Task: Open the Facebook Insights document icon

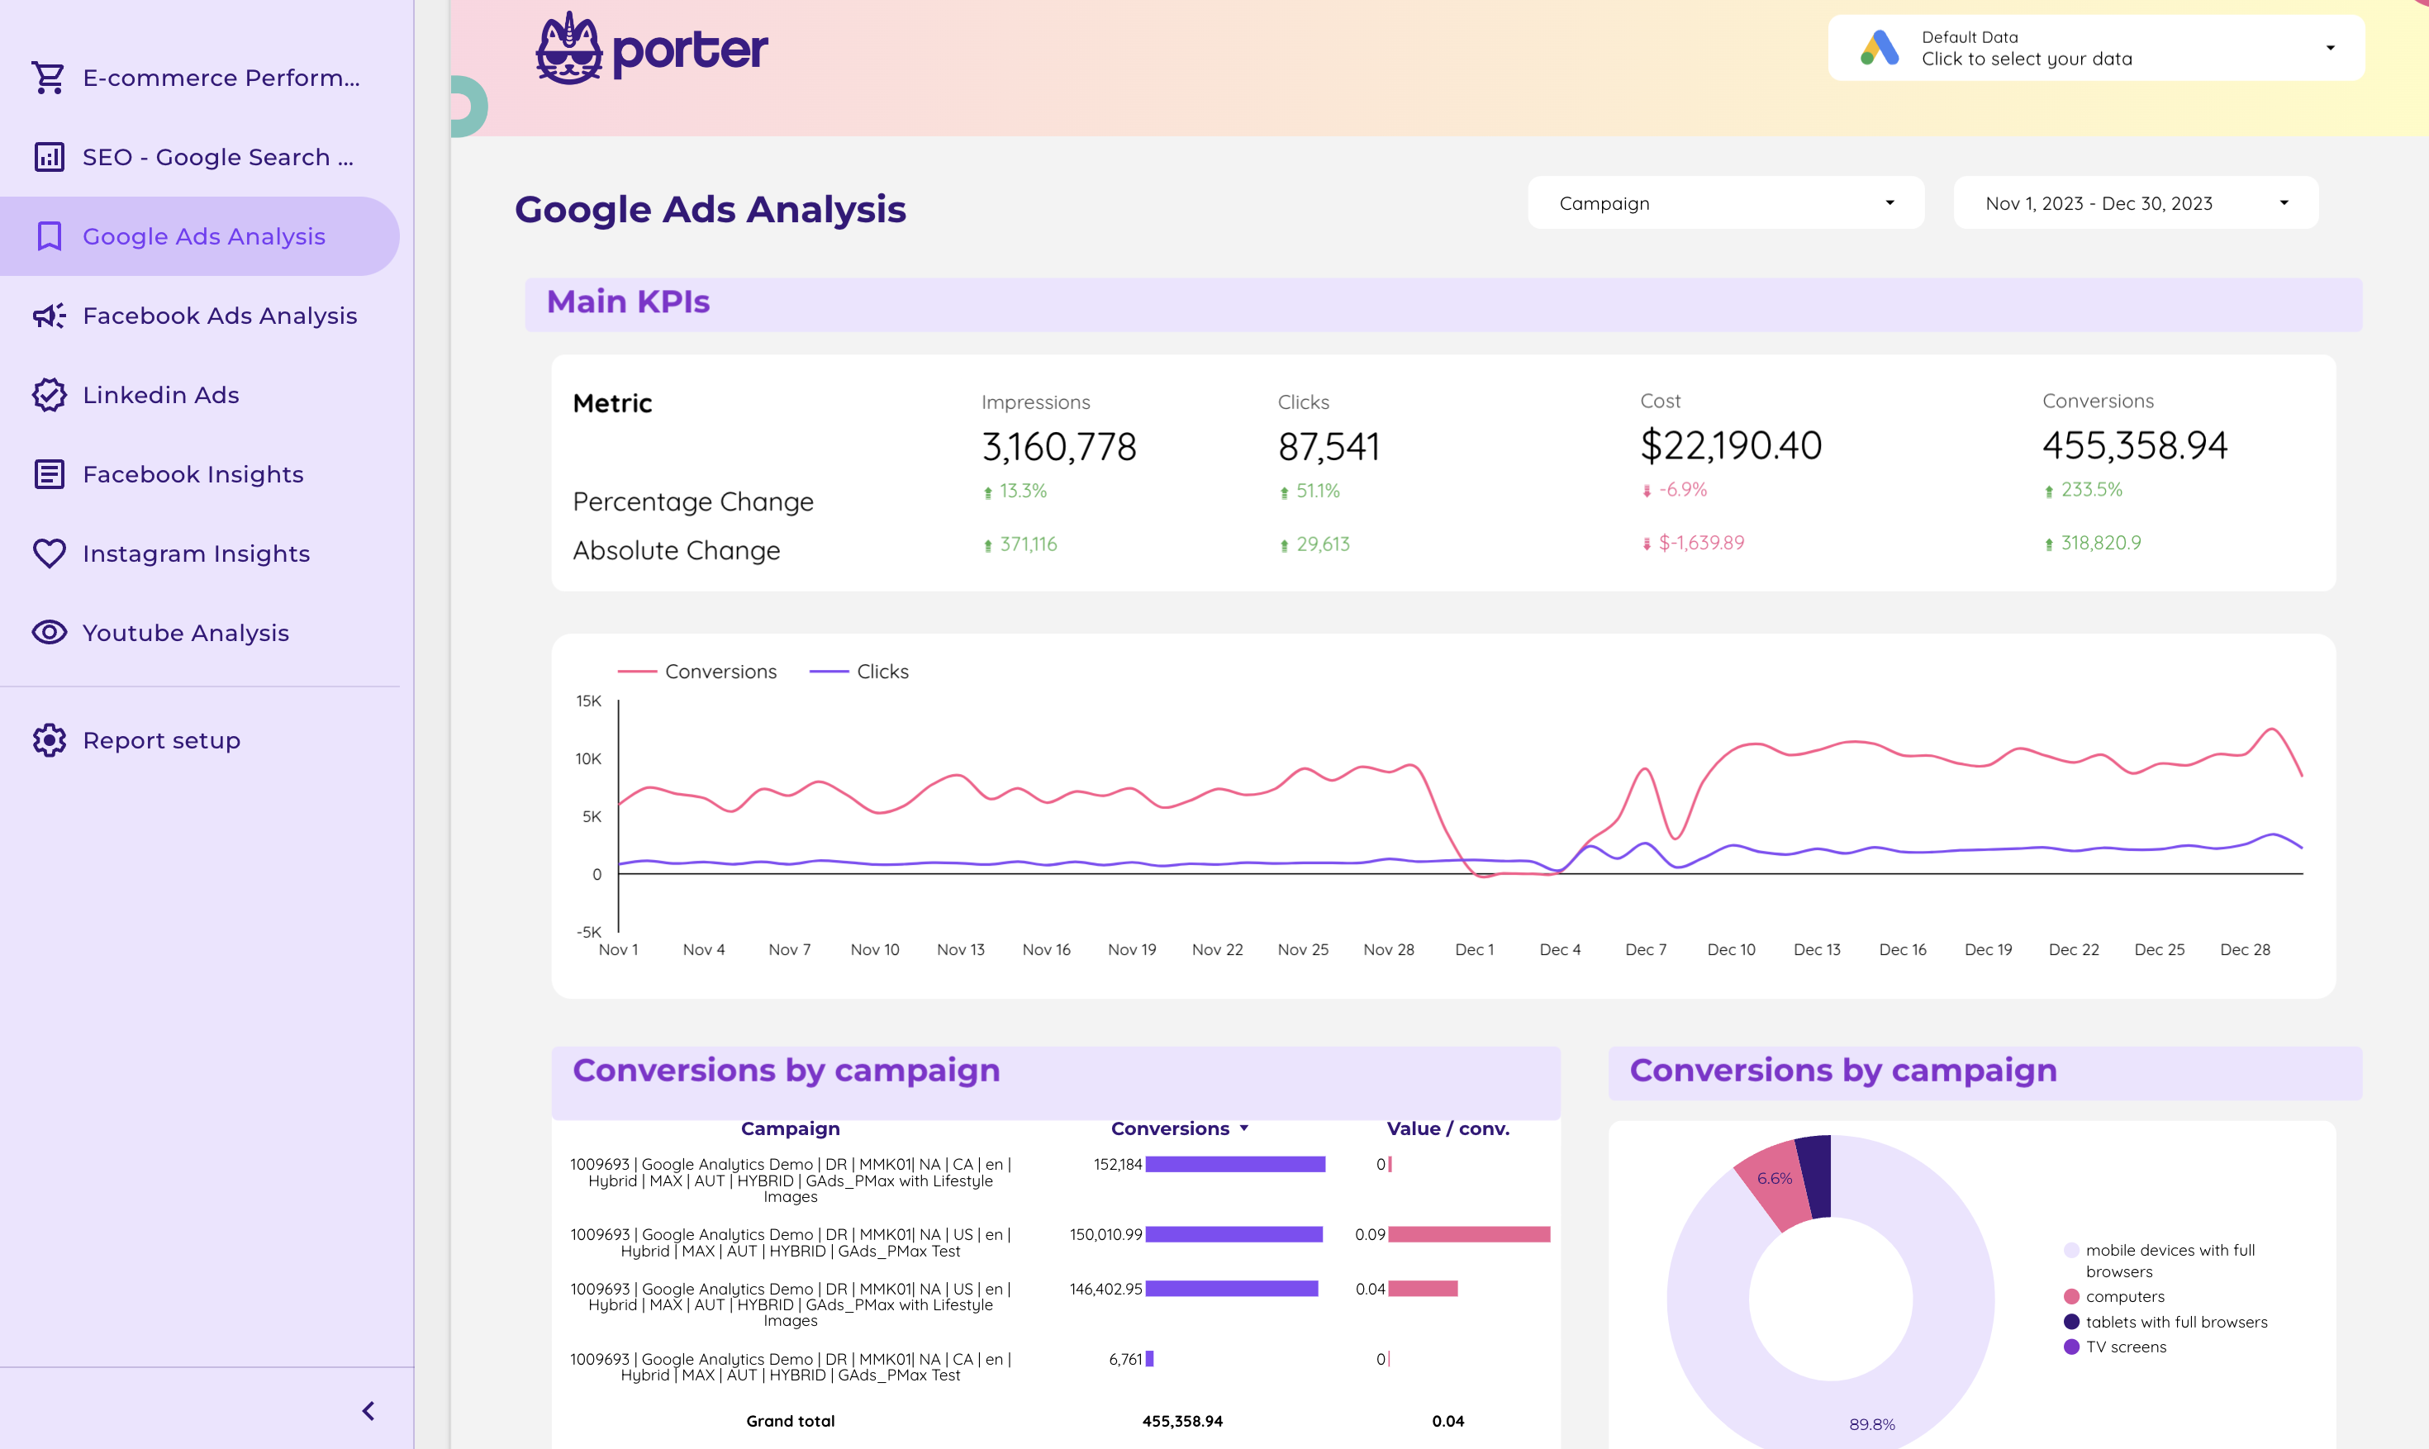Action: click(x=50, y=473)
